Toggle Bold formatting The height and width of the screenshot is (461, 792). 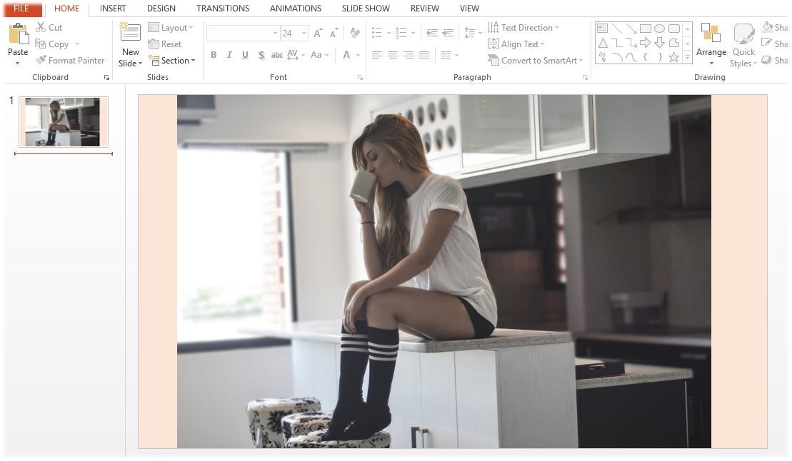pyautogui.click(x=214, y=55)
